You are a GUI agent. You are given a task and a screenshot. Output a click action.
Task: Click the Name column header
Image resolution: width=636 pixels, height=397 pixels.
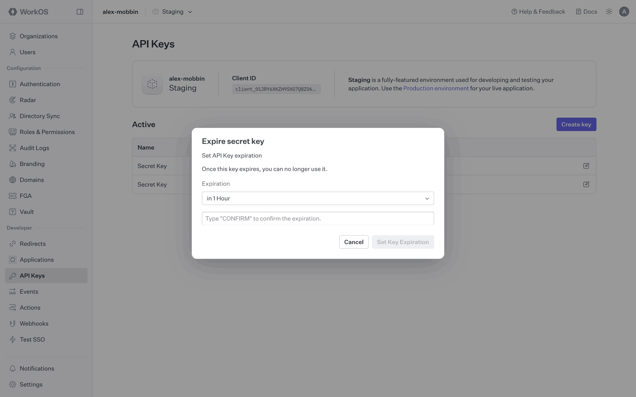tap(146, 148)
